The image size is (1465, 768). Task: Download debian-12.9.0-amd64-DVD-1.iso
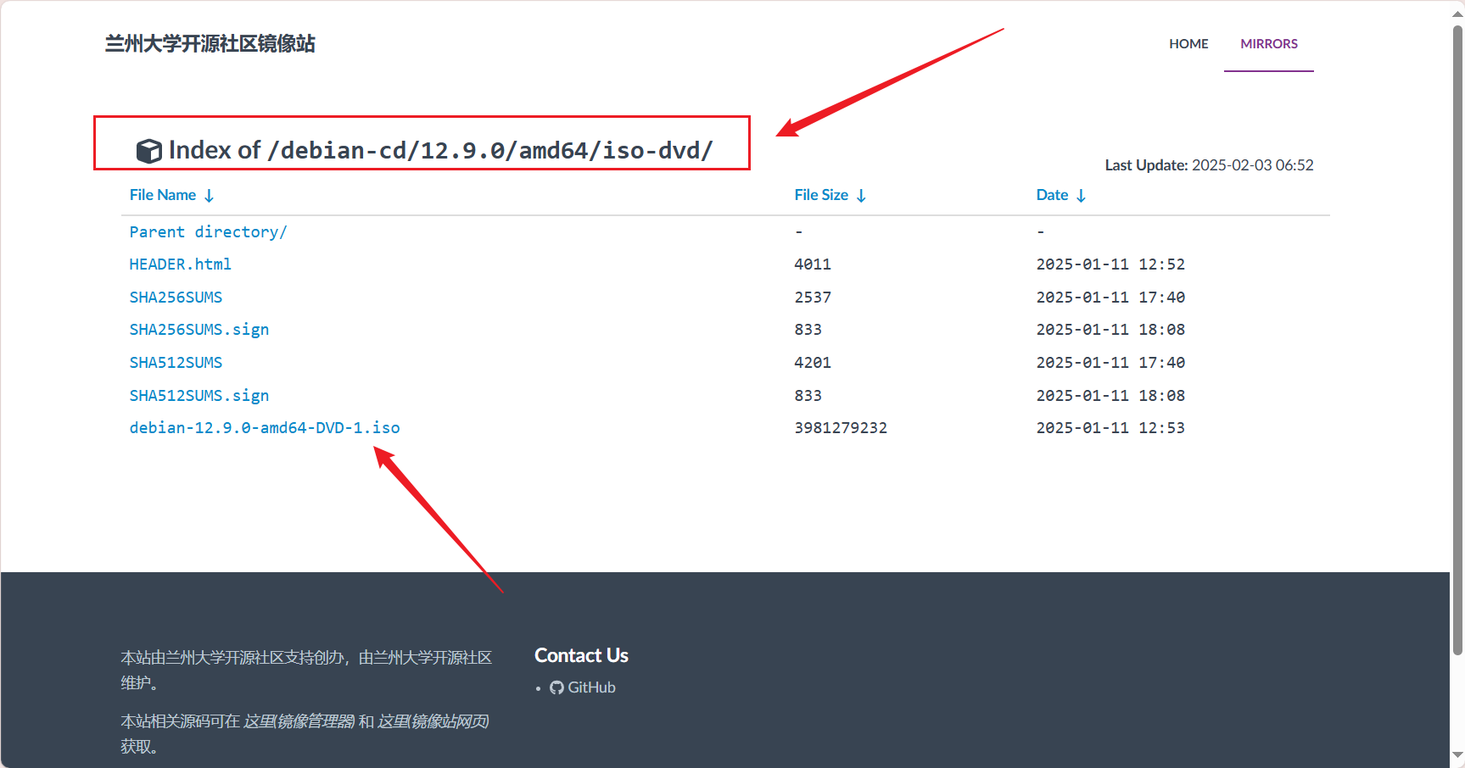point(265,428)
